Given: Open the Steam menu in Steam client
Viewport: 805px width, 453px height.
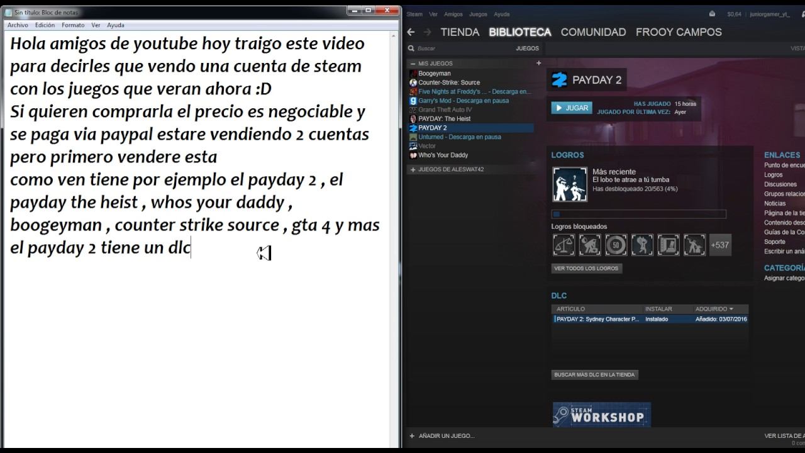Looking at the screenshot, I should (414, 14).
